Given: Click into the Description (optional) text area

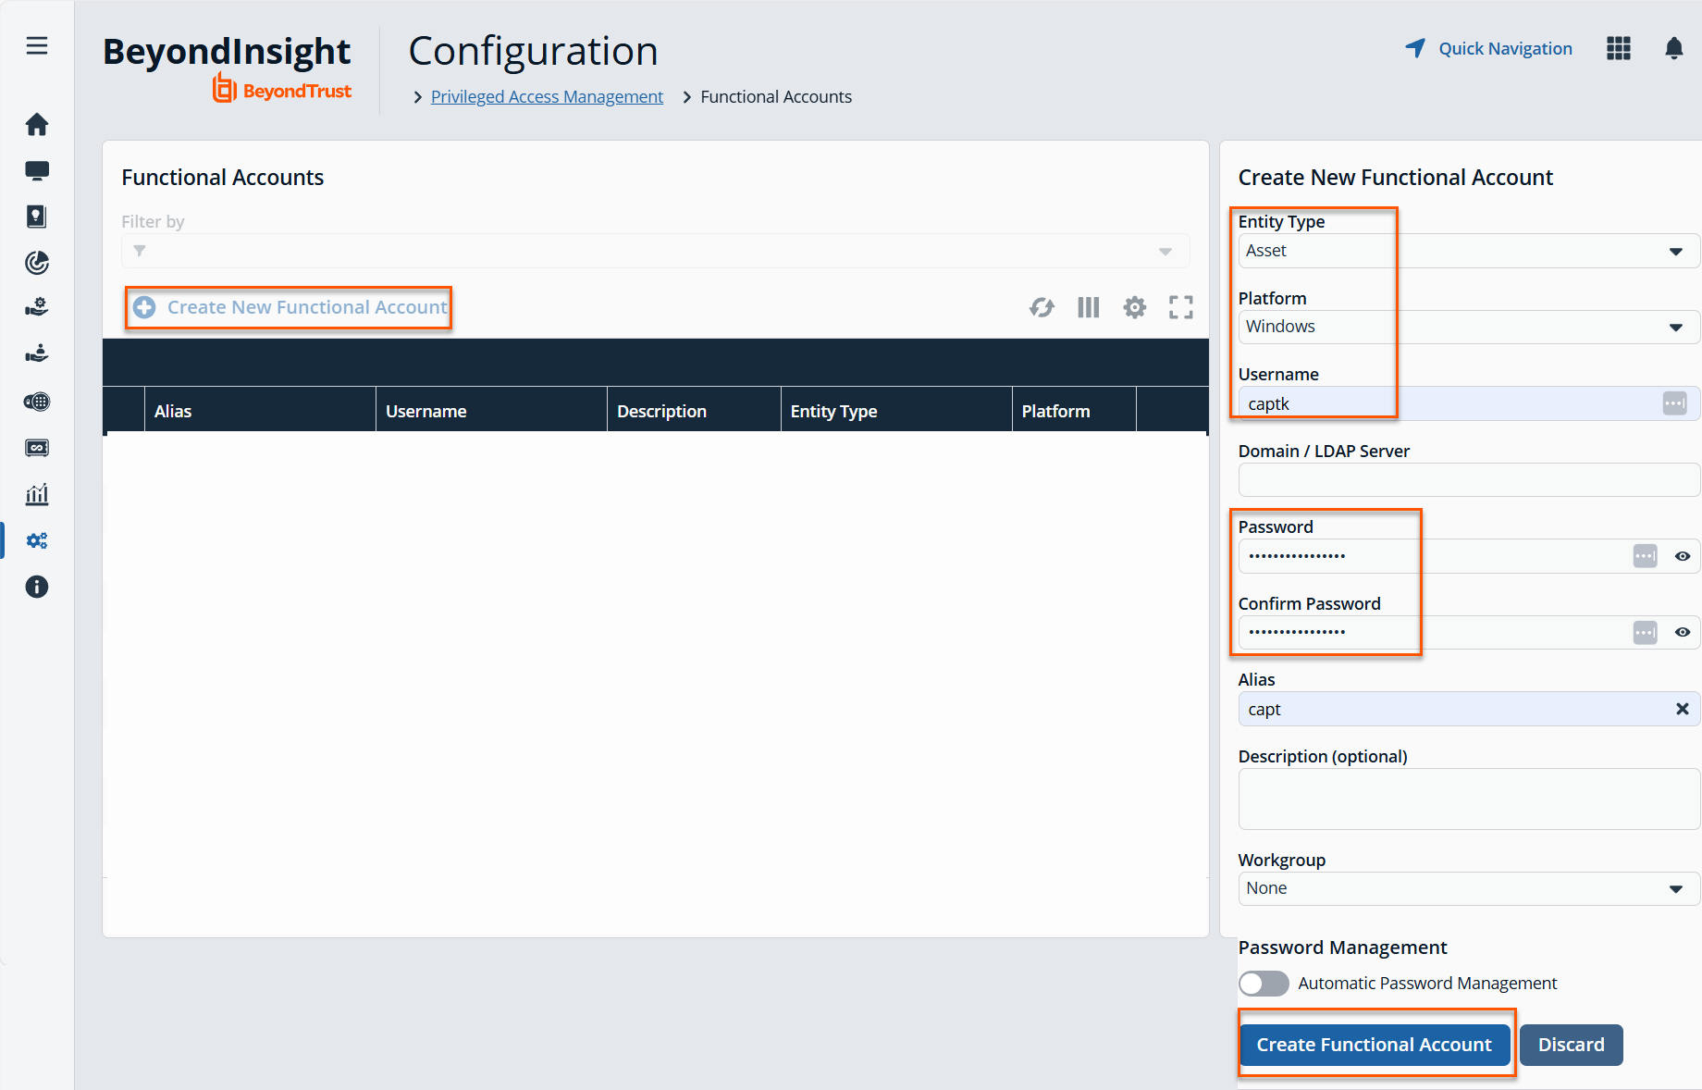Looking at the screenshot, I should click(x=1469, y=799).
